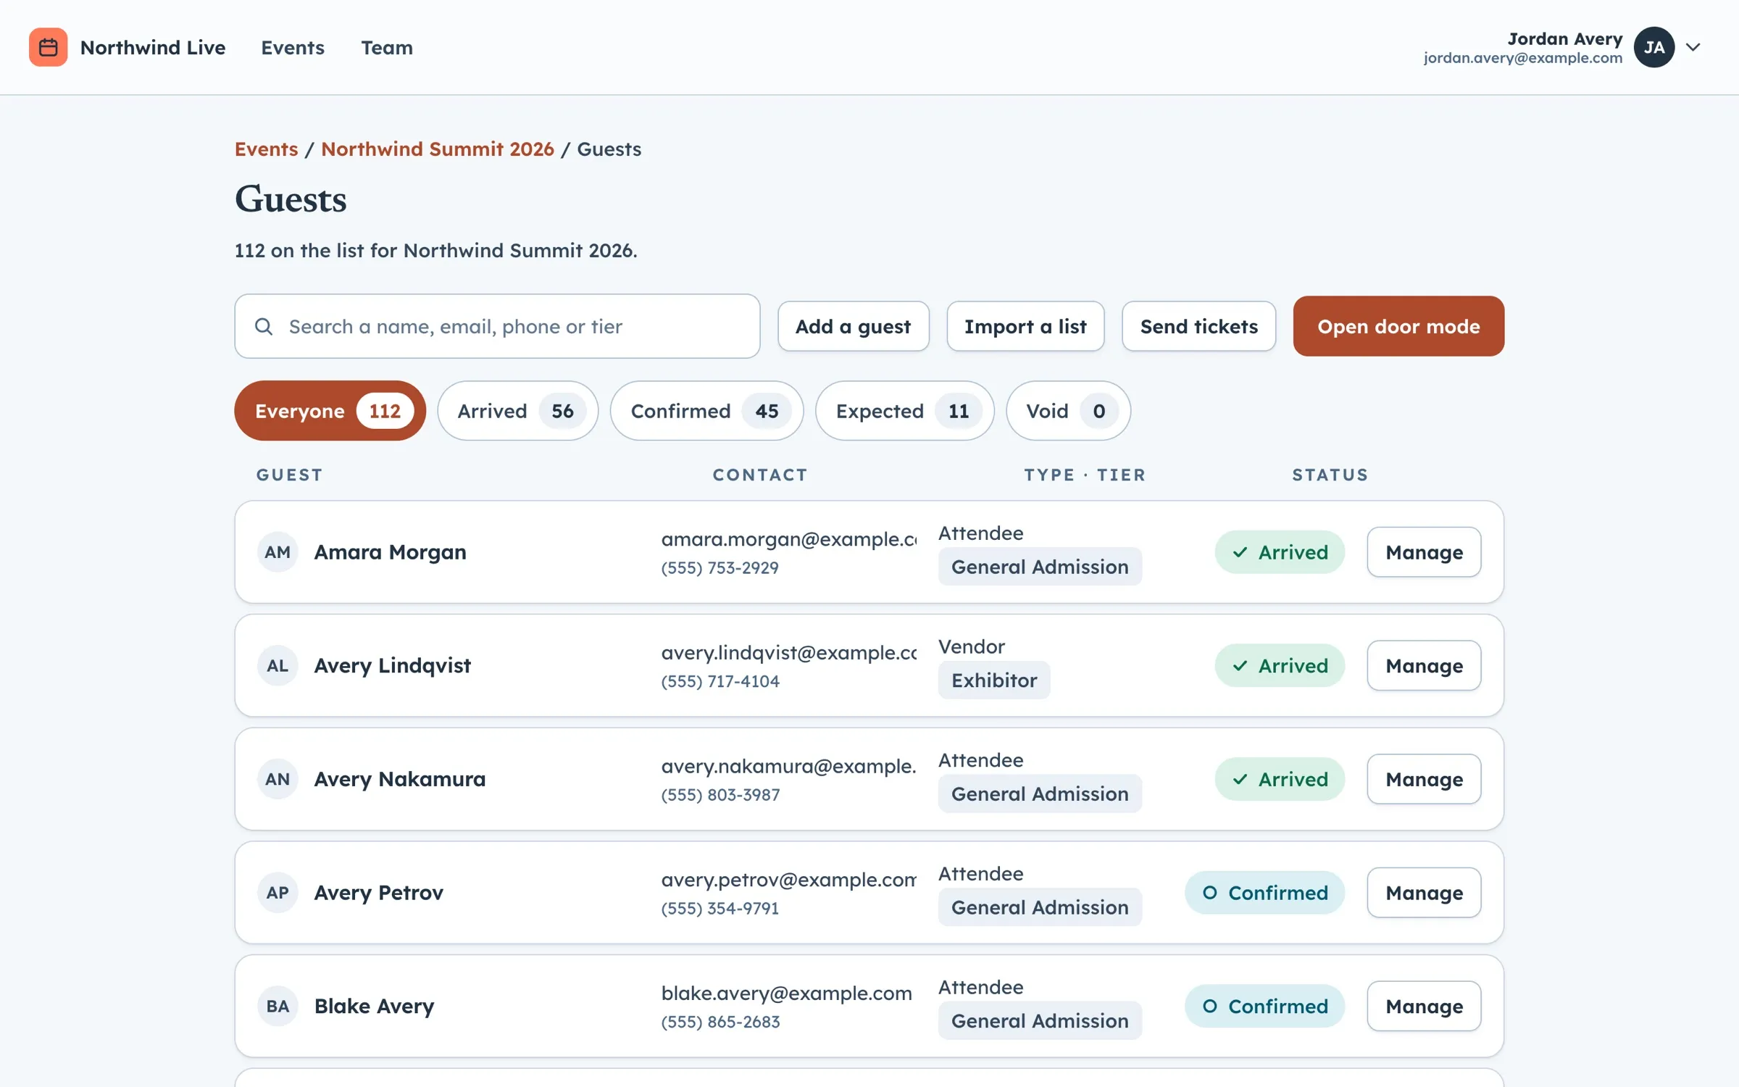Click the Northwind Live brand name
The image size is (1739, 1087).
tap(153, 47)
